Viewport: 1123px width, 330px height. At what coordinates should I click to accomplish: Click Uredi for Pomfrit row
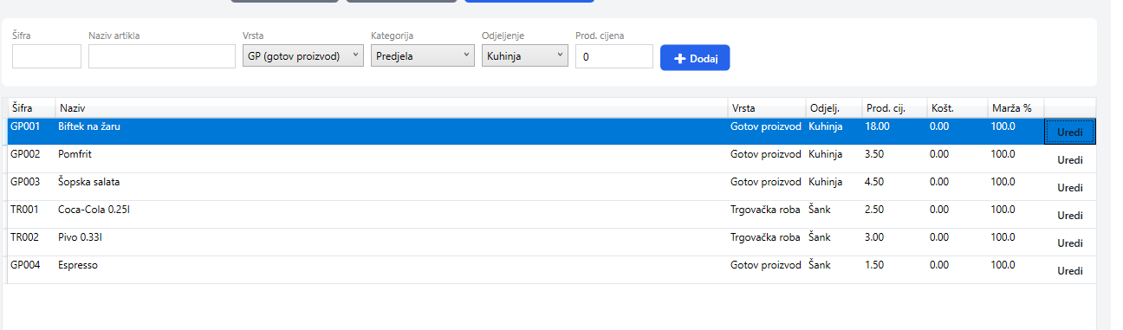[x=1070, y=160]
